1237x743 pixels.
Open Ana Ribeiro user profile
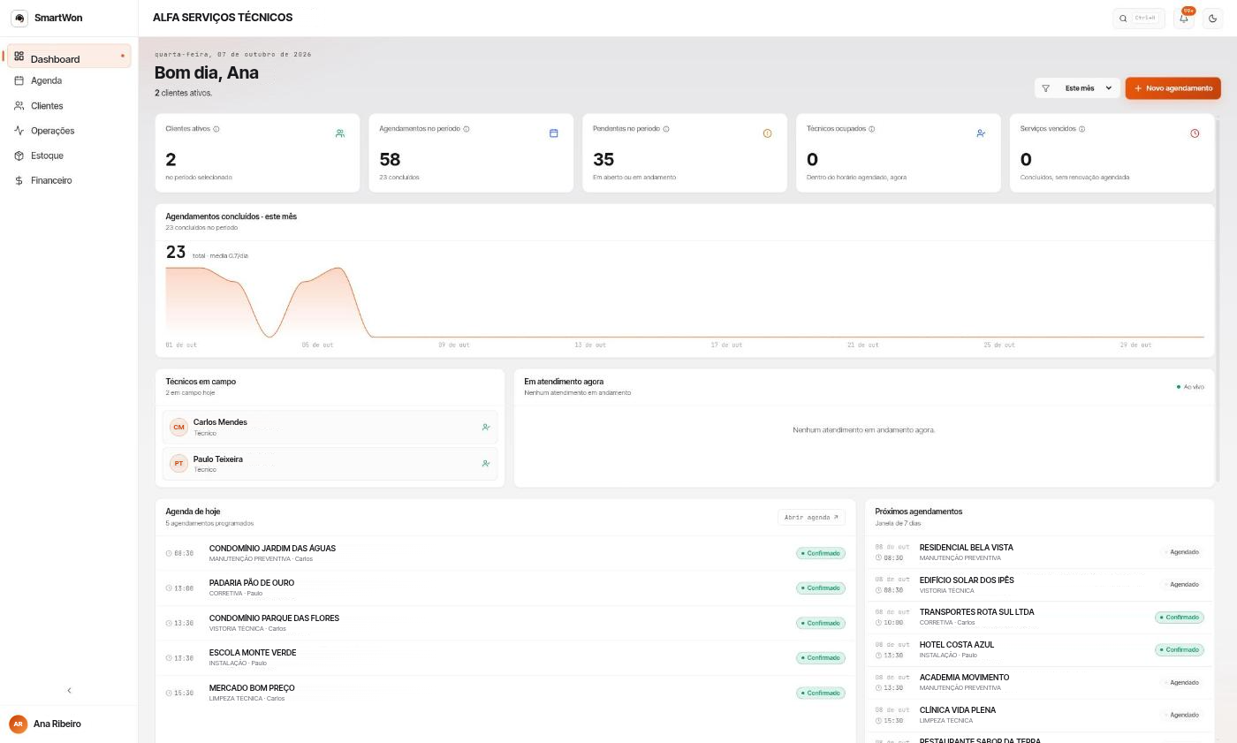point(69,724)
